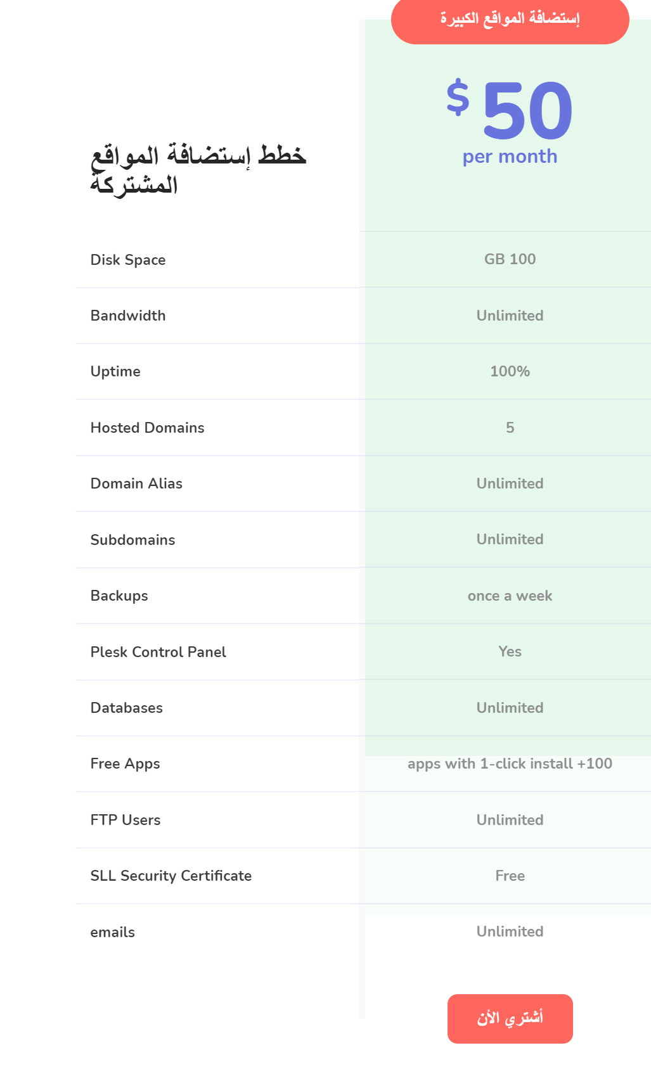Click the 'once a week' backups value
Screen dimensions: 651x1081
click(510, 596)
